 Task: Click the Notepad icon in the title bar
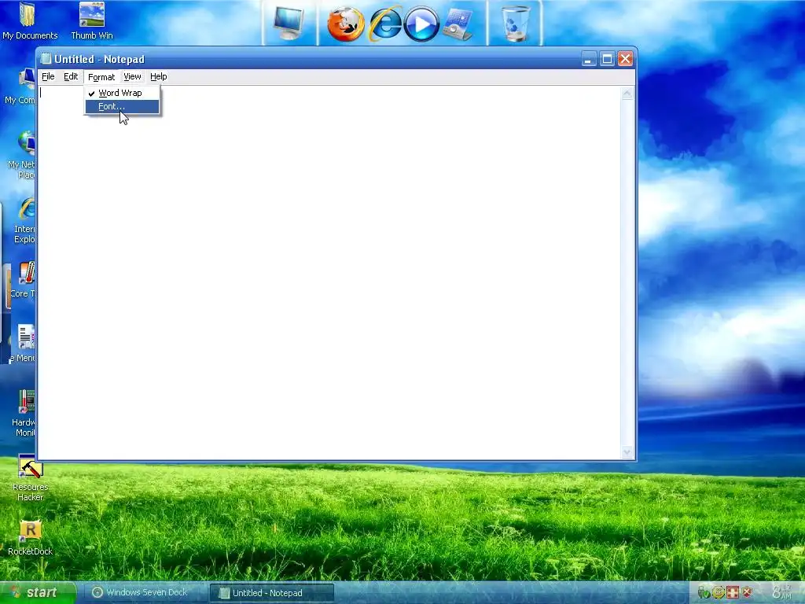click(x=46, y=58)
